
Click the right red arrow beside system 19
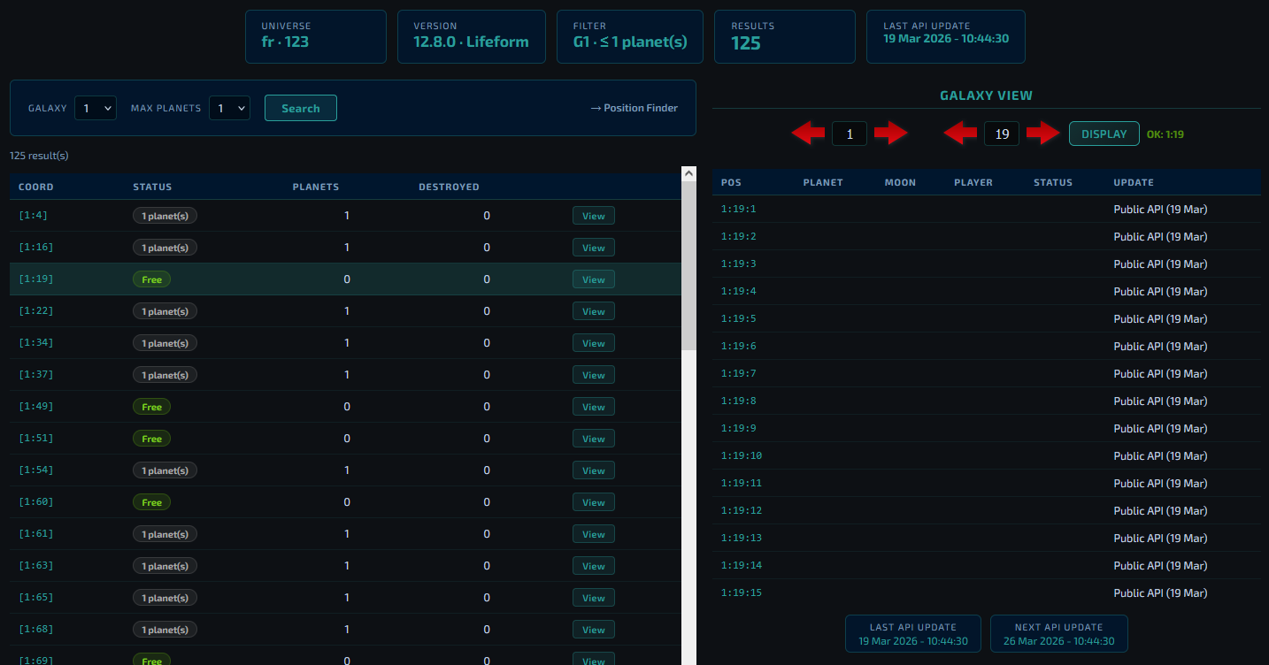tap(1043, 134)
